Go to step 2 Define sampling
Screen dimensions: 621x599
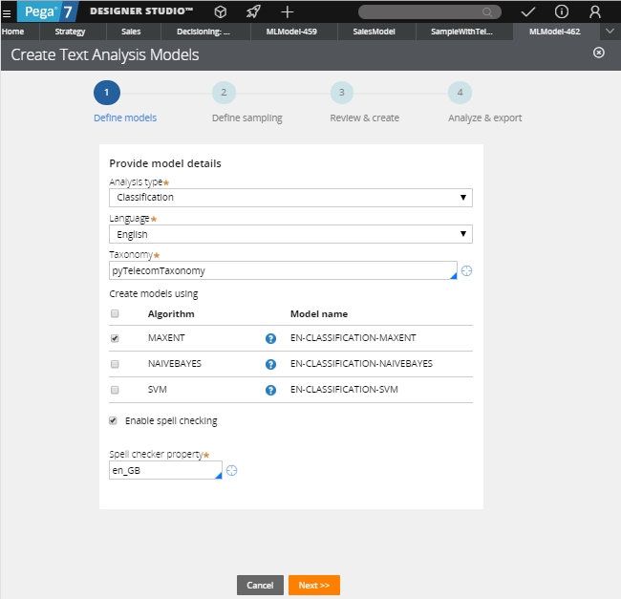coord(225,93)
